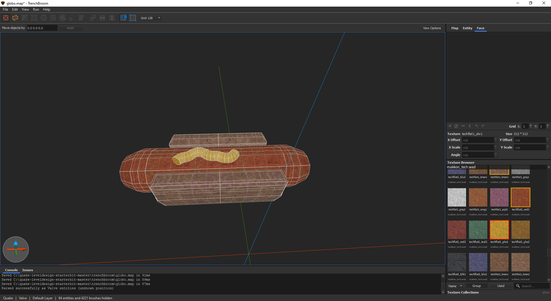
Task: Click the reset texture X icon
Action: (x=450, y=126)
